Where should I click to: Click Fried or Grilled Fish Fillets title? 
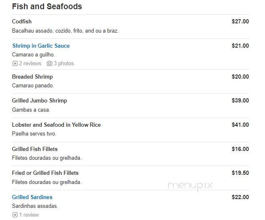[45, 173]
